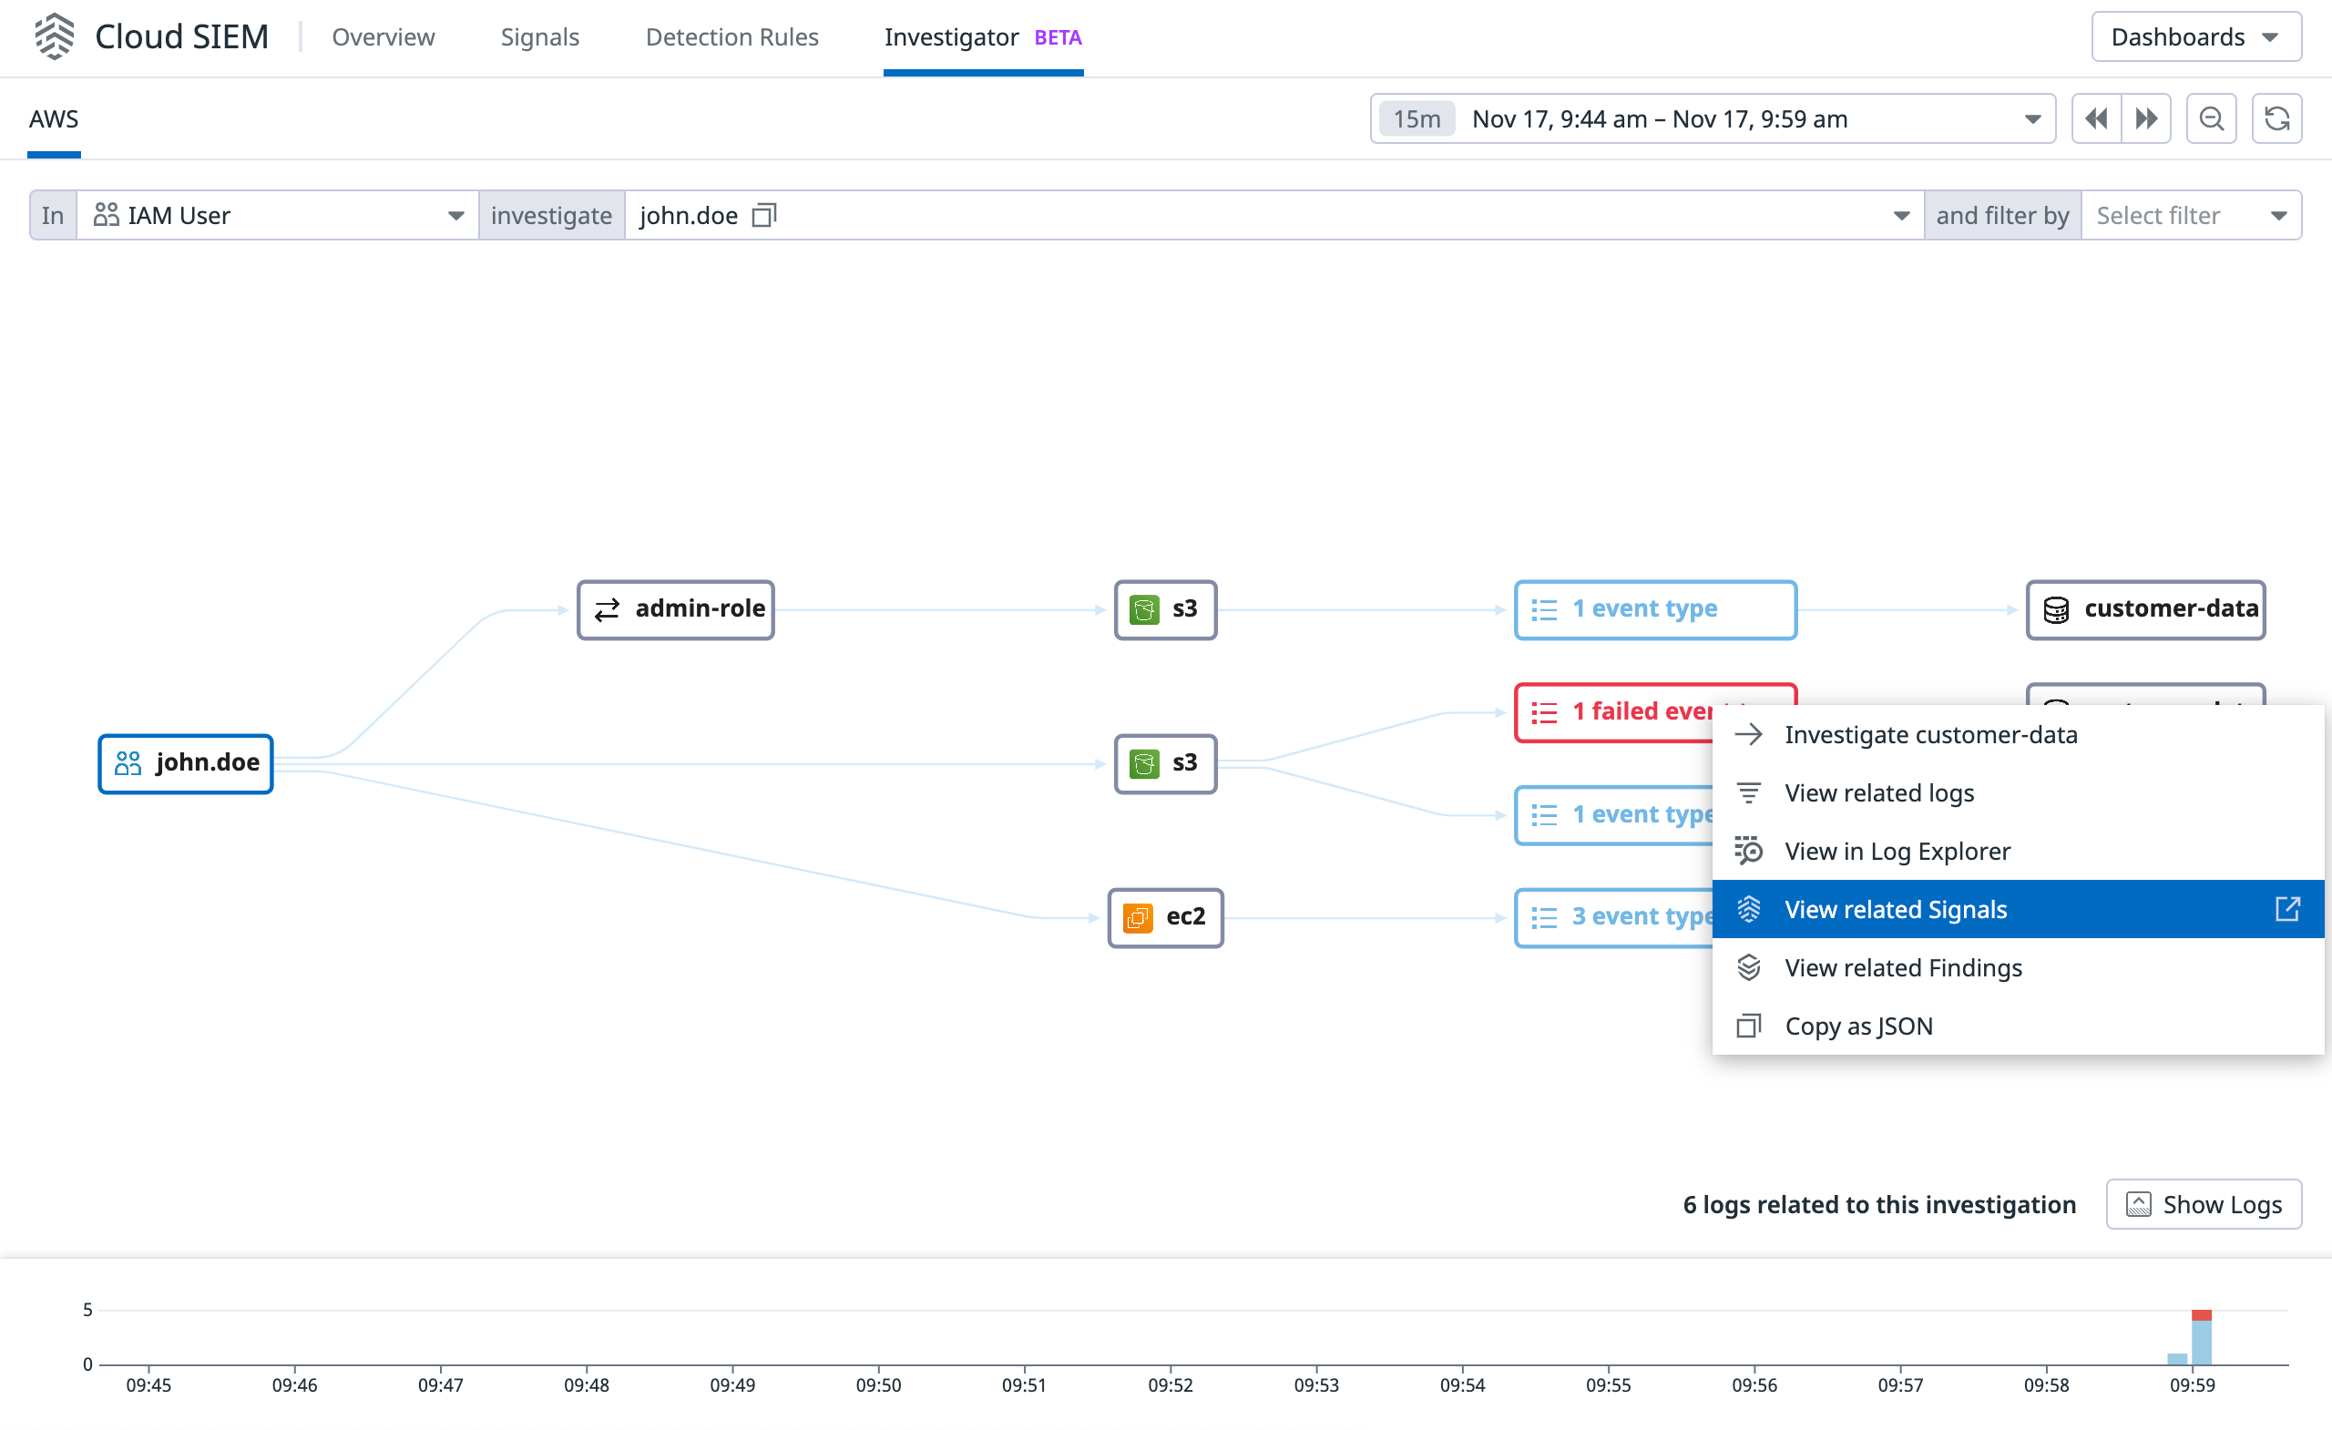Viewport: 2332px width, 1430px height.
Task: Copy john.doe using the copy icon
Action: (x=762, y=215)
